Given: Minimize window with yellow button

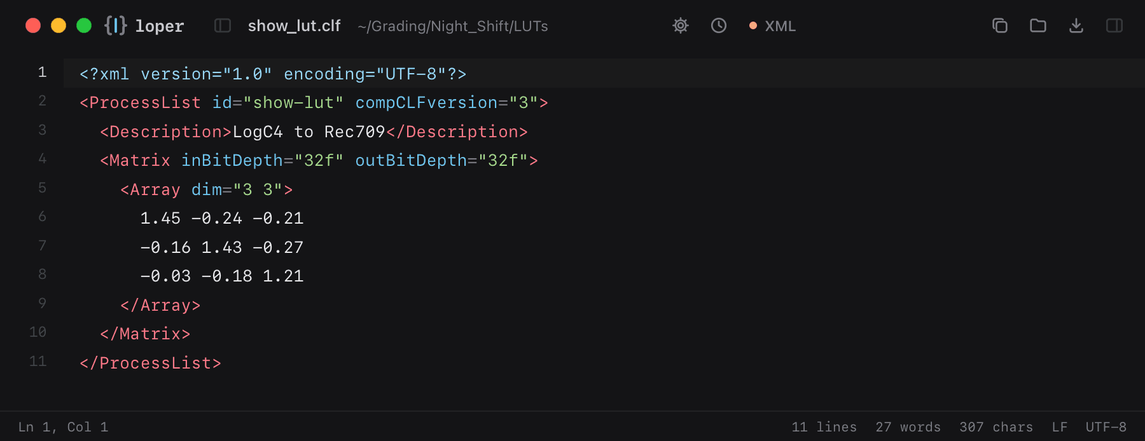Looking at the screenshot, I should pyautogui.click(x=59, y=25).
